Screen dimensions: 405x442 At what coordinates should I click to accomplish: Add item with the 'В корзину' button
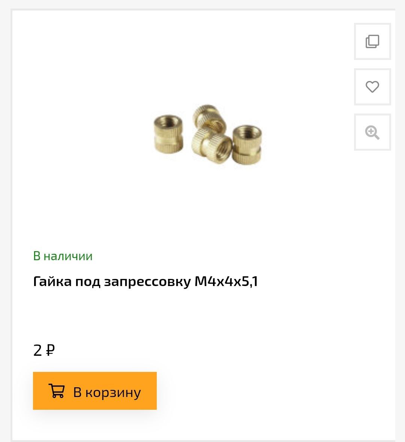point(95,391)
